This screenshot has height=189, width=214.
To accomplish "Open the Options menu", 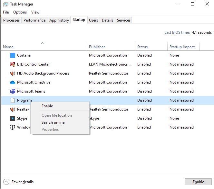I will pos(20,12).
